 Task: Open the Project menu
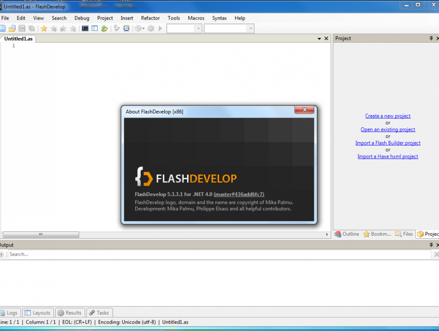(105, 18)
